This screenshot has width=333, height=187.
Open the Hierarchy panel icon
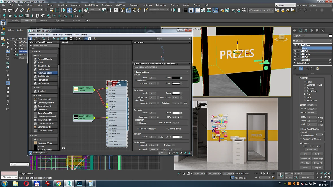(x=306, y=30)
